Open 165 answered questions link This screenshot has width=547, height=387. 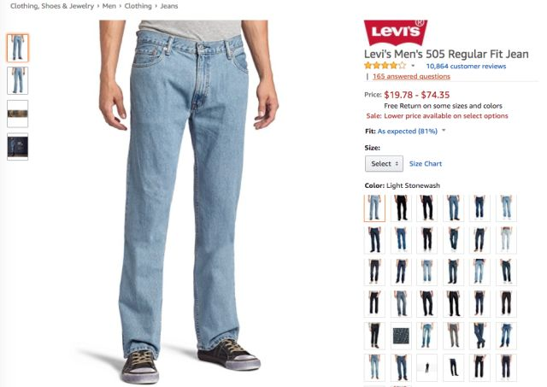coord(411,76)
